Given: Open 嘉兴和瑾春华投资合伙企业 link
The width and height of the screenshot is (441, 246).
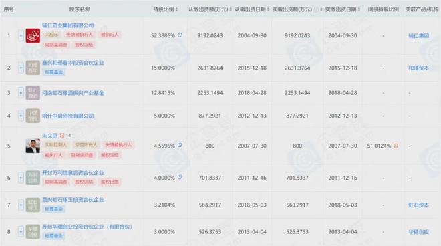Looking at the screenshot, I should coord(73,63).
